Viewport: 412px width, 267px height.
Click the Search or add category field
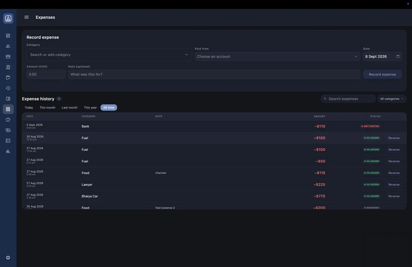click(x=109, y=55)
